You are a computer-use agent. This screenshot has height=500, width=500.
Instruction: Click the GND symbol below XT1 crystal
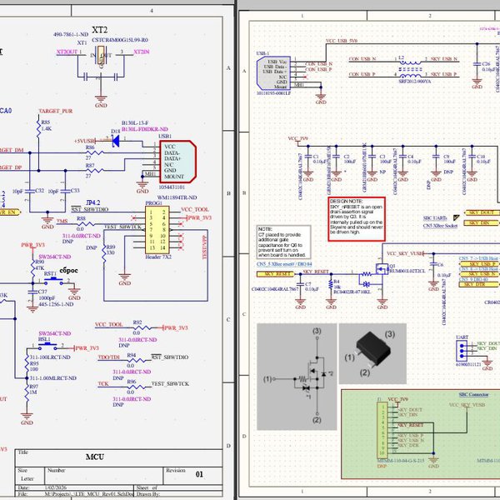tap(101, 101)
